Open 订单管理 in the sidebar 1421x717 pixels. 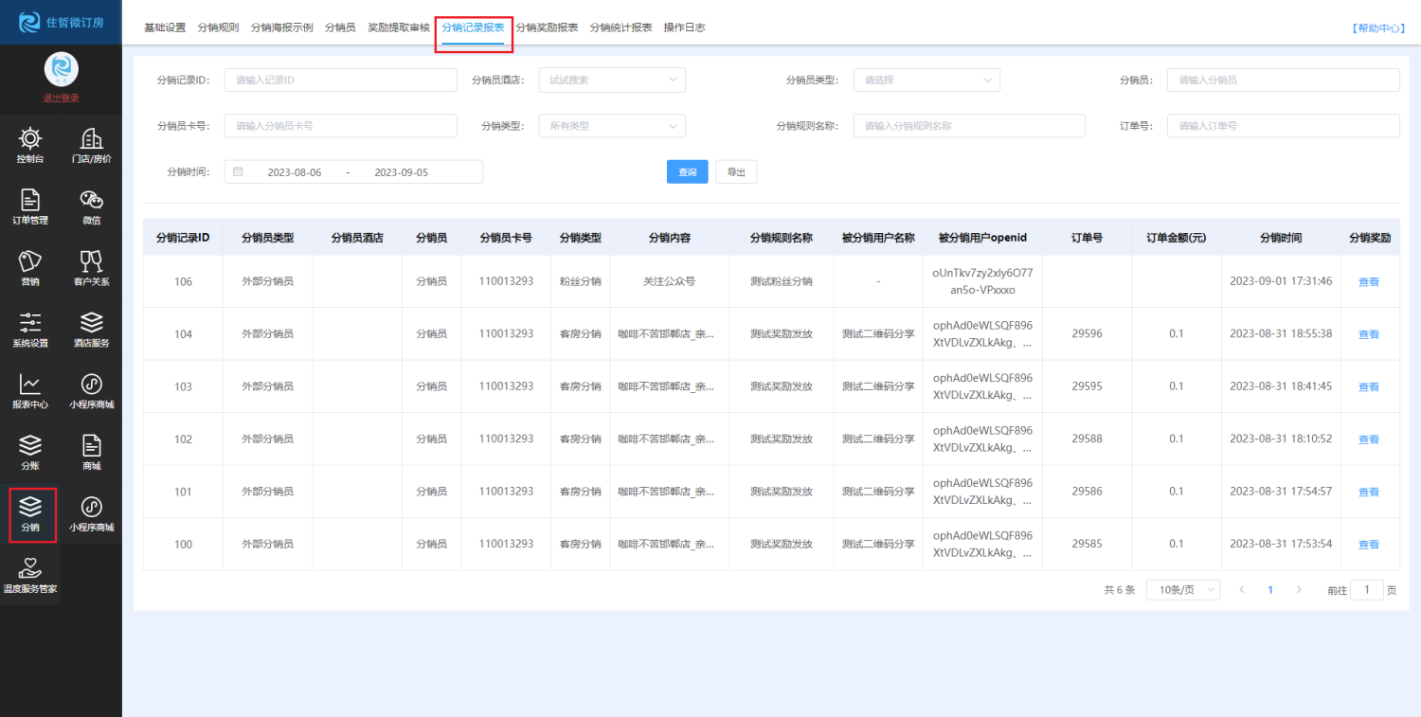(x=30, y=207)
